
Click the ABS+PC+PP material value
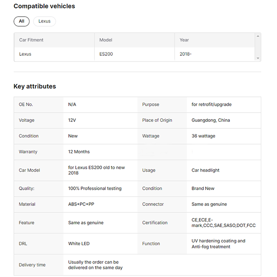coord(81,204)
